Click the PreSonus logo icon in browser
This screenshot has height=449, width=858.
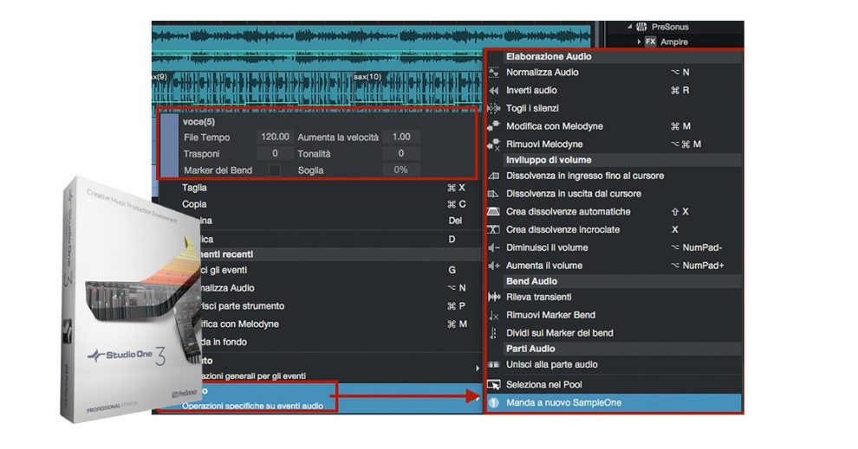click(x=641, y=27)
